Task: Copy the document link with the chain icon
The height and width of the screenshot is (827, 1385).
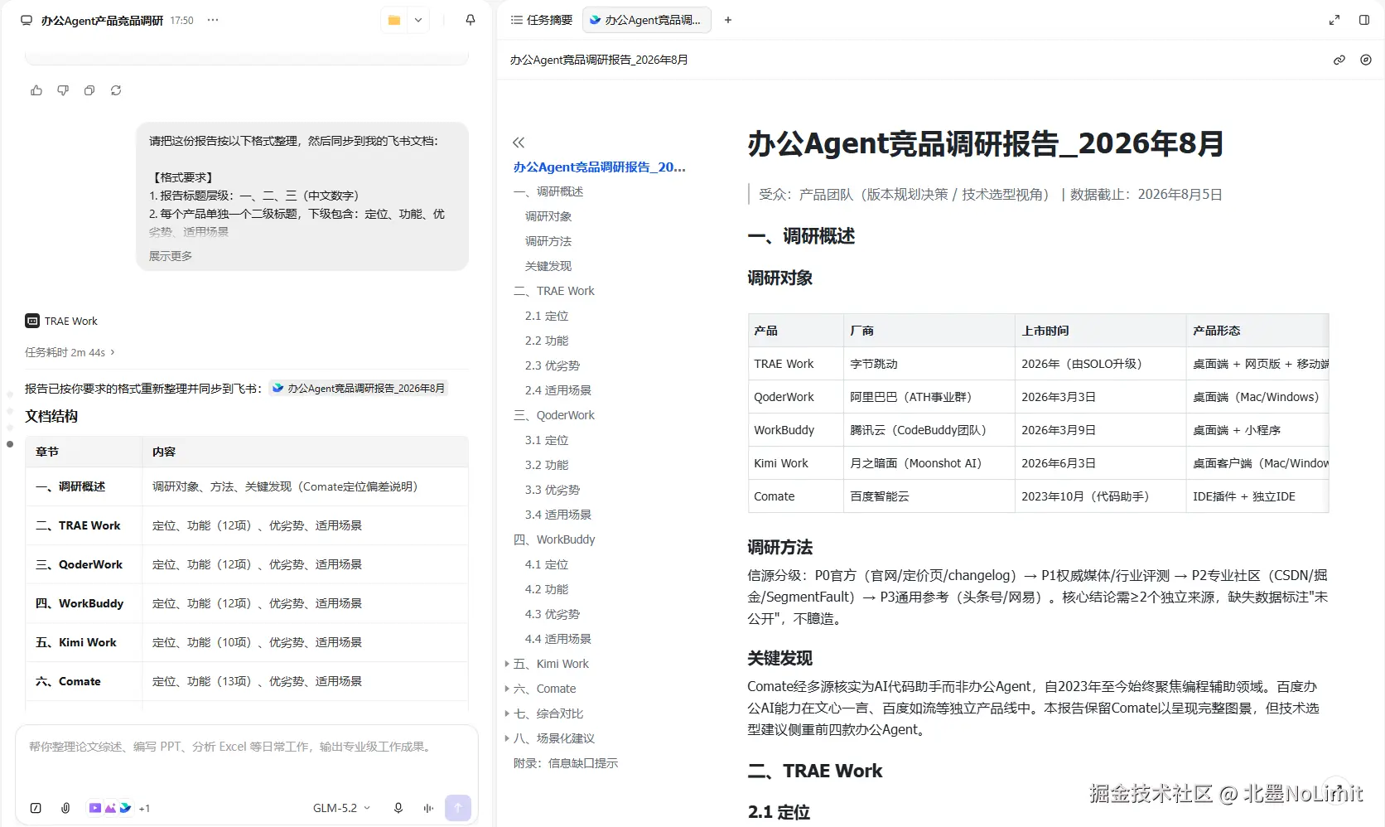Action: pos(1339,60)
